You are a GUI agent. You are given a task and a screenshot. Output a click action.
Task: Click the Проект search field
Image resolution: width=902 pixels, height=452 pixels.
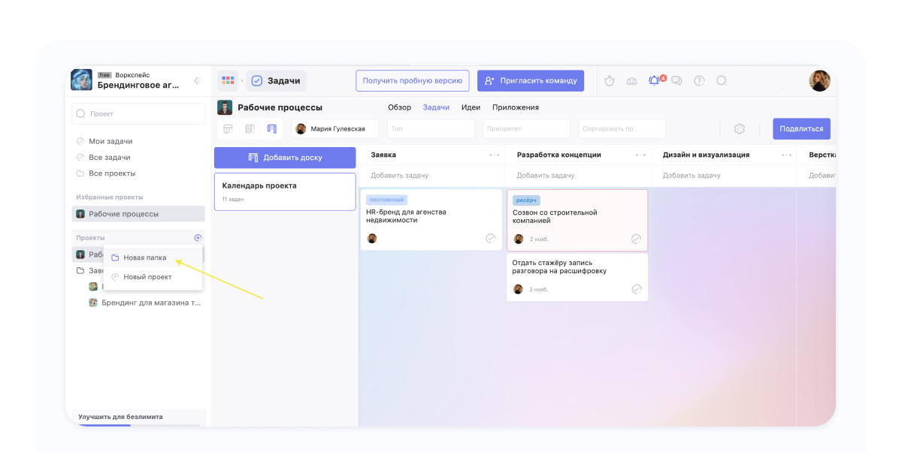pyautogui.click(x=138, y=114)
